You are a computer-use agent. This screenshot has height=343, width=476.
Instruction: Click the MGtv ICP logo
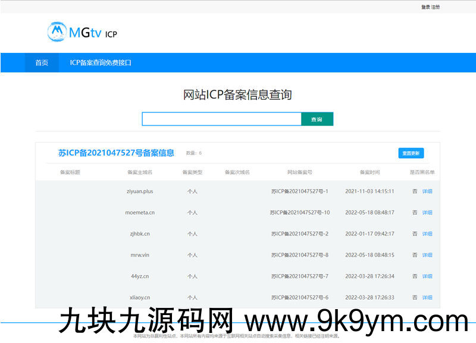[82, 32]
